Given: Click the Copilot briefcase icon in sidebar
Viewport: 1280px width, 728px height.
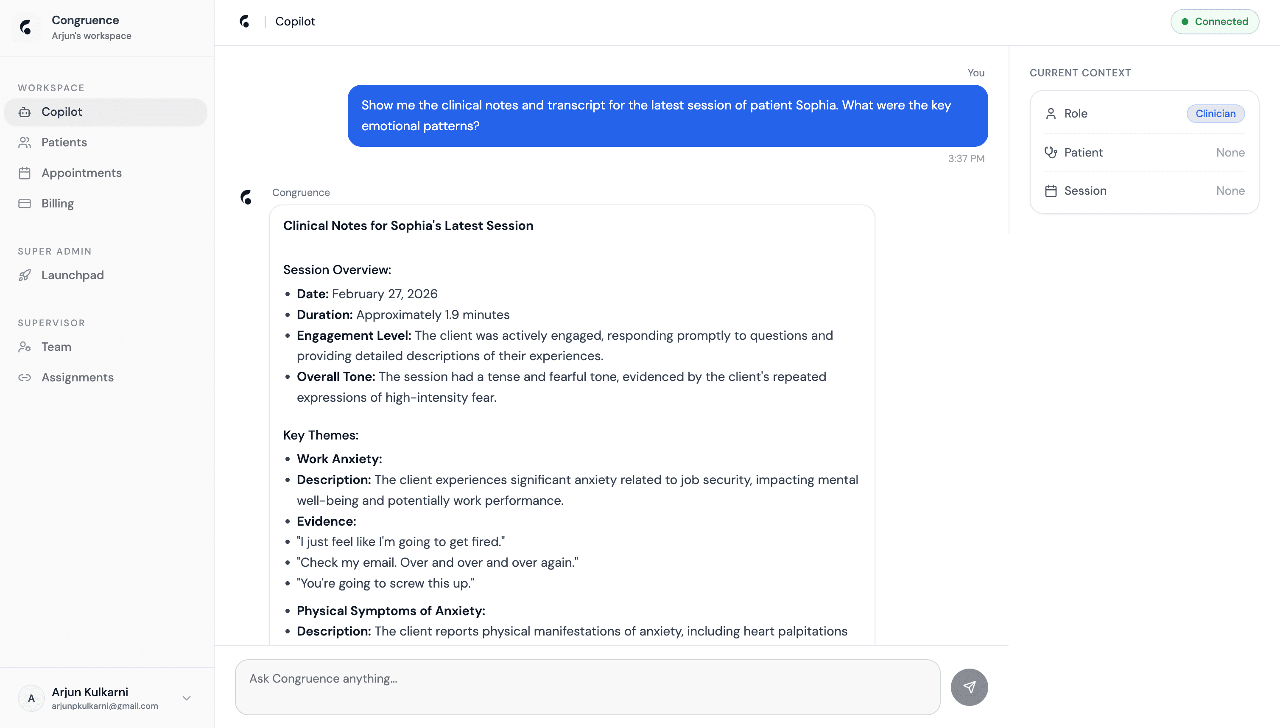Looking at the screenshot, I should (25, 112).
